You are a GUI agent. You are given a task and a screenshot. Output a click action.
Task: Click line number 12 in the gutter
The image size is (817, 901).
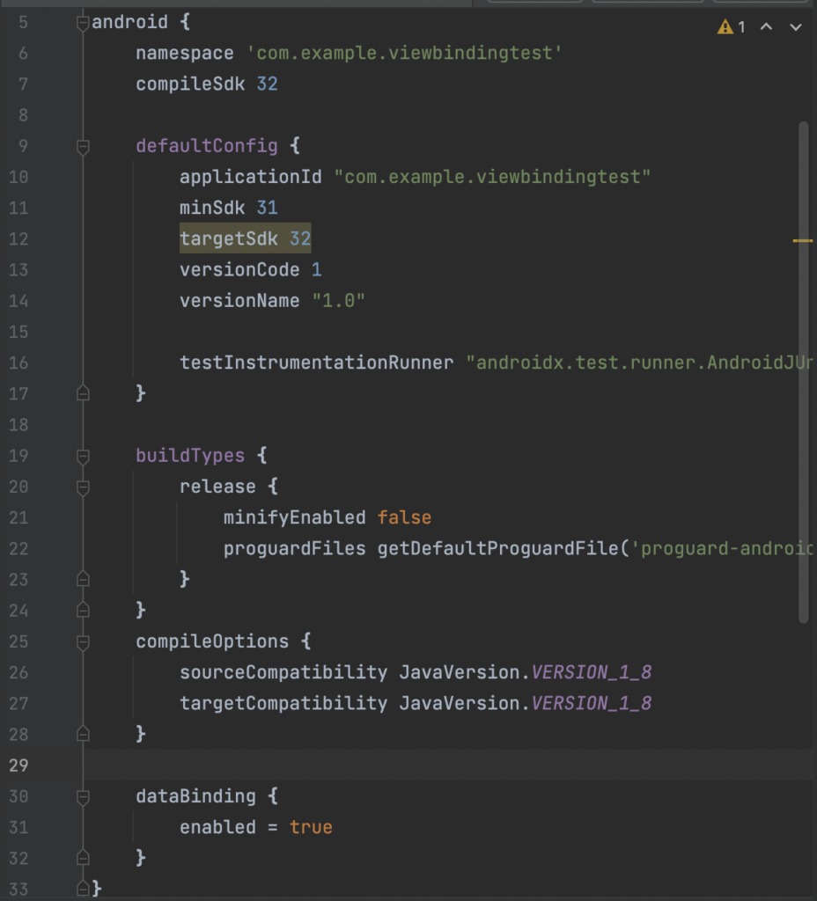pyautogui.click(x=18, y=239)
